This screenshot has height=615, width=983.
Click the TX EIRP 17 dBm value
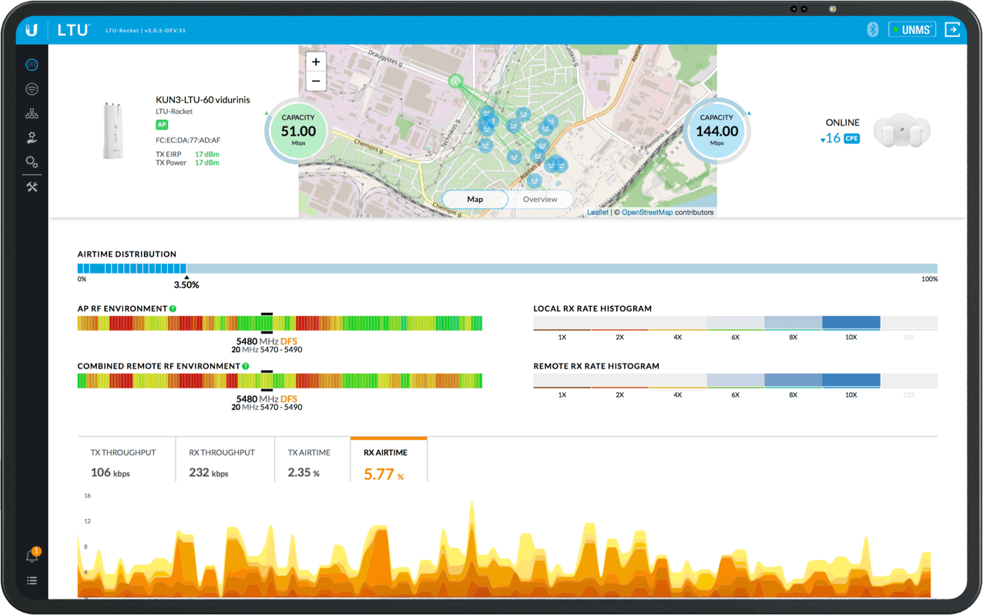coord(206,154)
